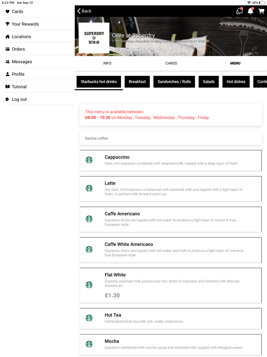Click the 08:00 - 15:30 availability time

tap(98, 117)
